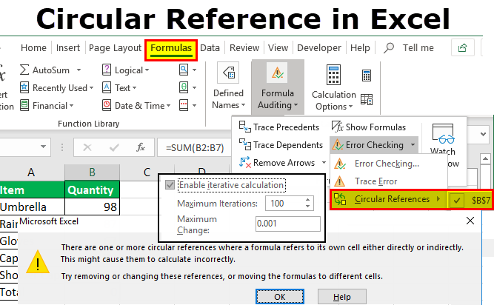Expand the Date & Time dropdown arrow

(169, 106)
